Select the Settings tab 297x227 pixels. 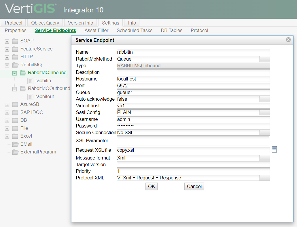pos(111,23)
